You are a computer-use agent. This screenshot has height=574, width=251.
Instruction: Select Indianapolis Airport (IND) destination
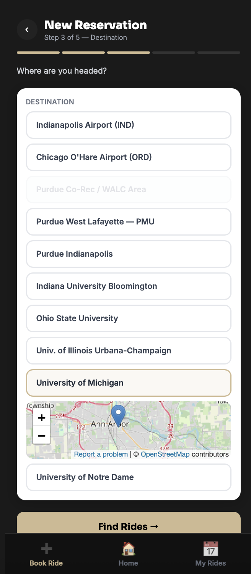pos(129,125)
